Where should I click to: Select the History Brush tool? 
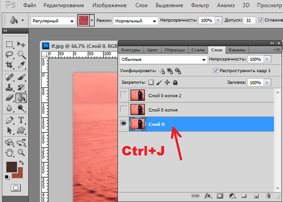click(x=21, y=88)
